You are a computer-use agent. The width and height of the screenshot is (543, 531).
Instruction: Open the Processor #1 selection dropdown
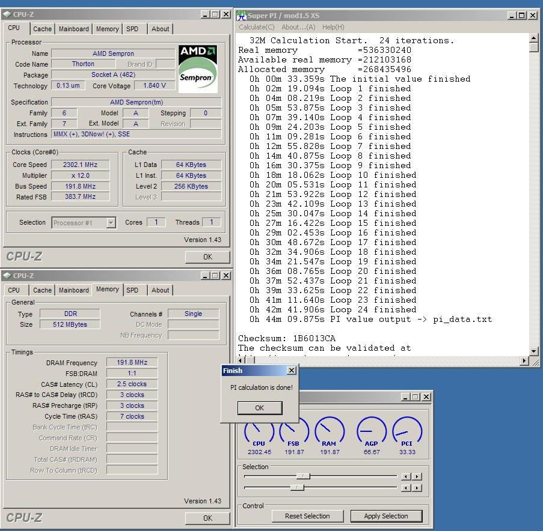(x=111, y=223)
